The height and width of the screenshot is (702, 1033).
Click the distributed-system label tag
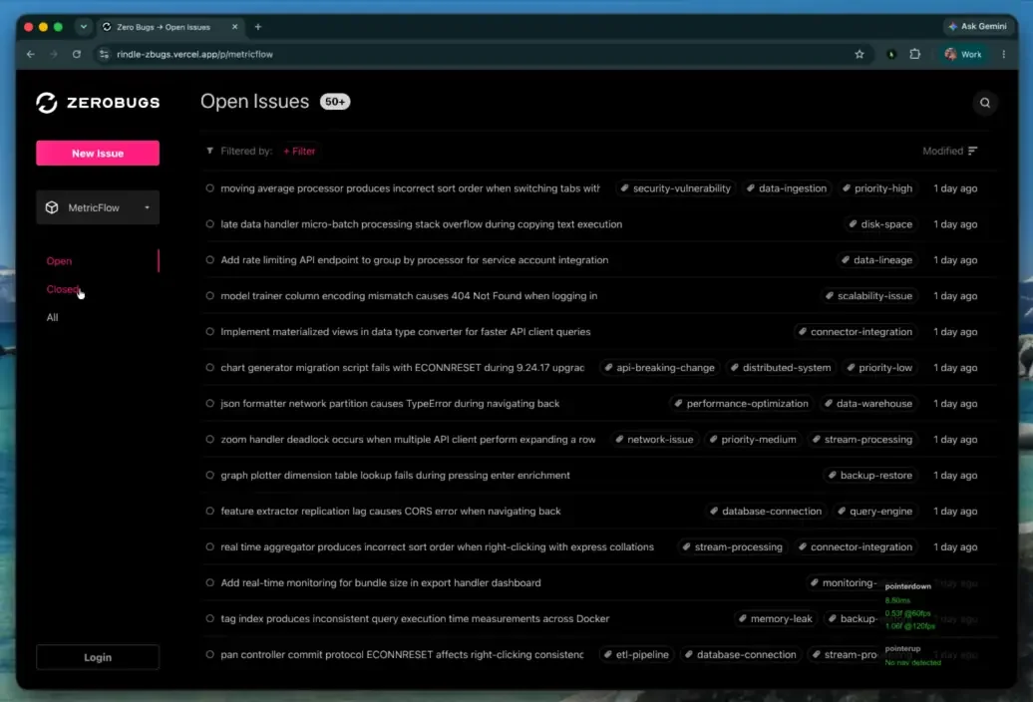[x=780, y=368]
